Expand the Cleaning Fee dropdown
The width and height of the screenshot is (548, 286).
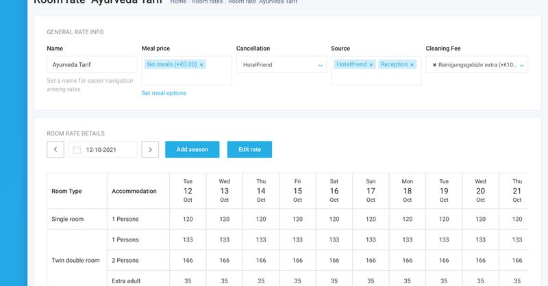click(x=522, y=65)
